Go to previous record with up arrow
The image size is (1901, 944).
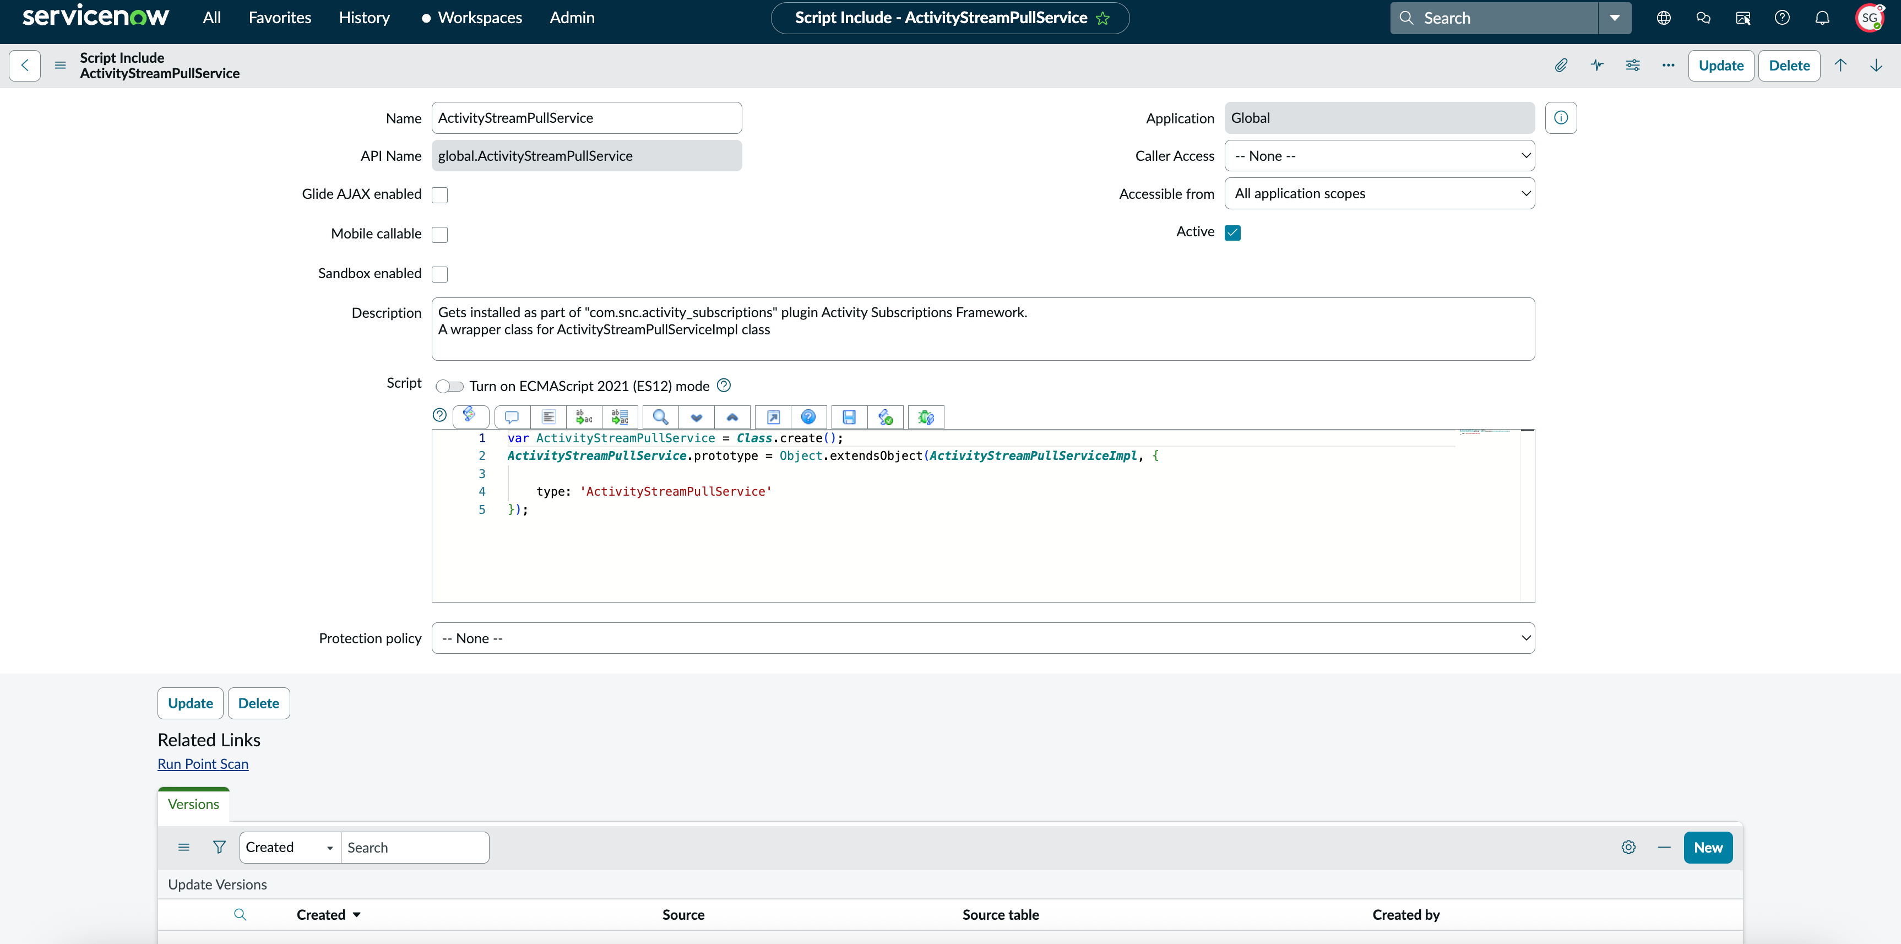(x=1840, y=65)
